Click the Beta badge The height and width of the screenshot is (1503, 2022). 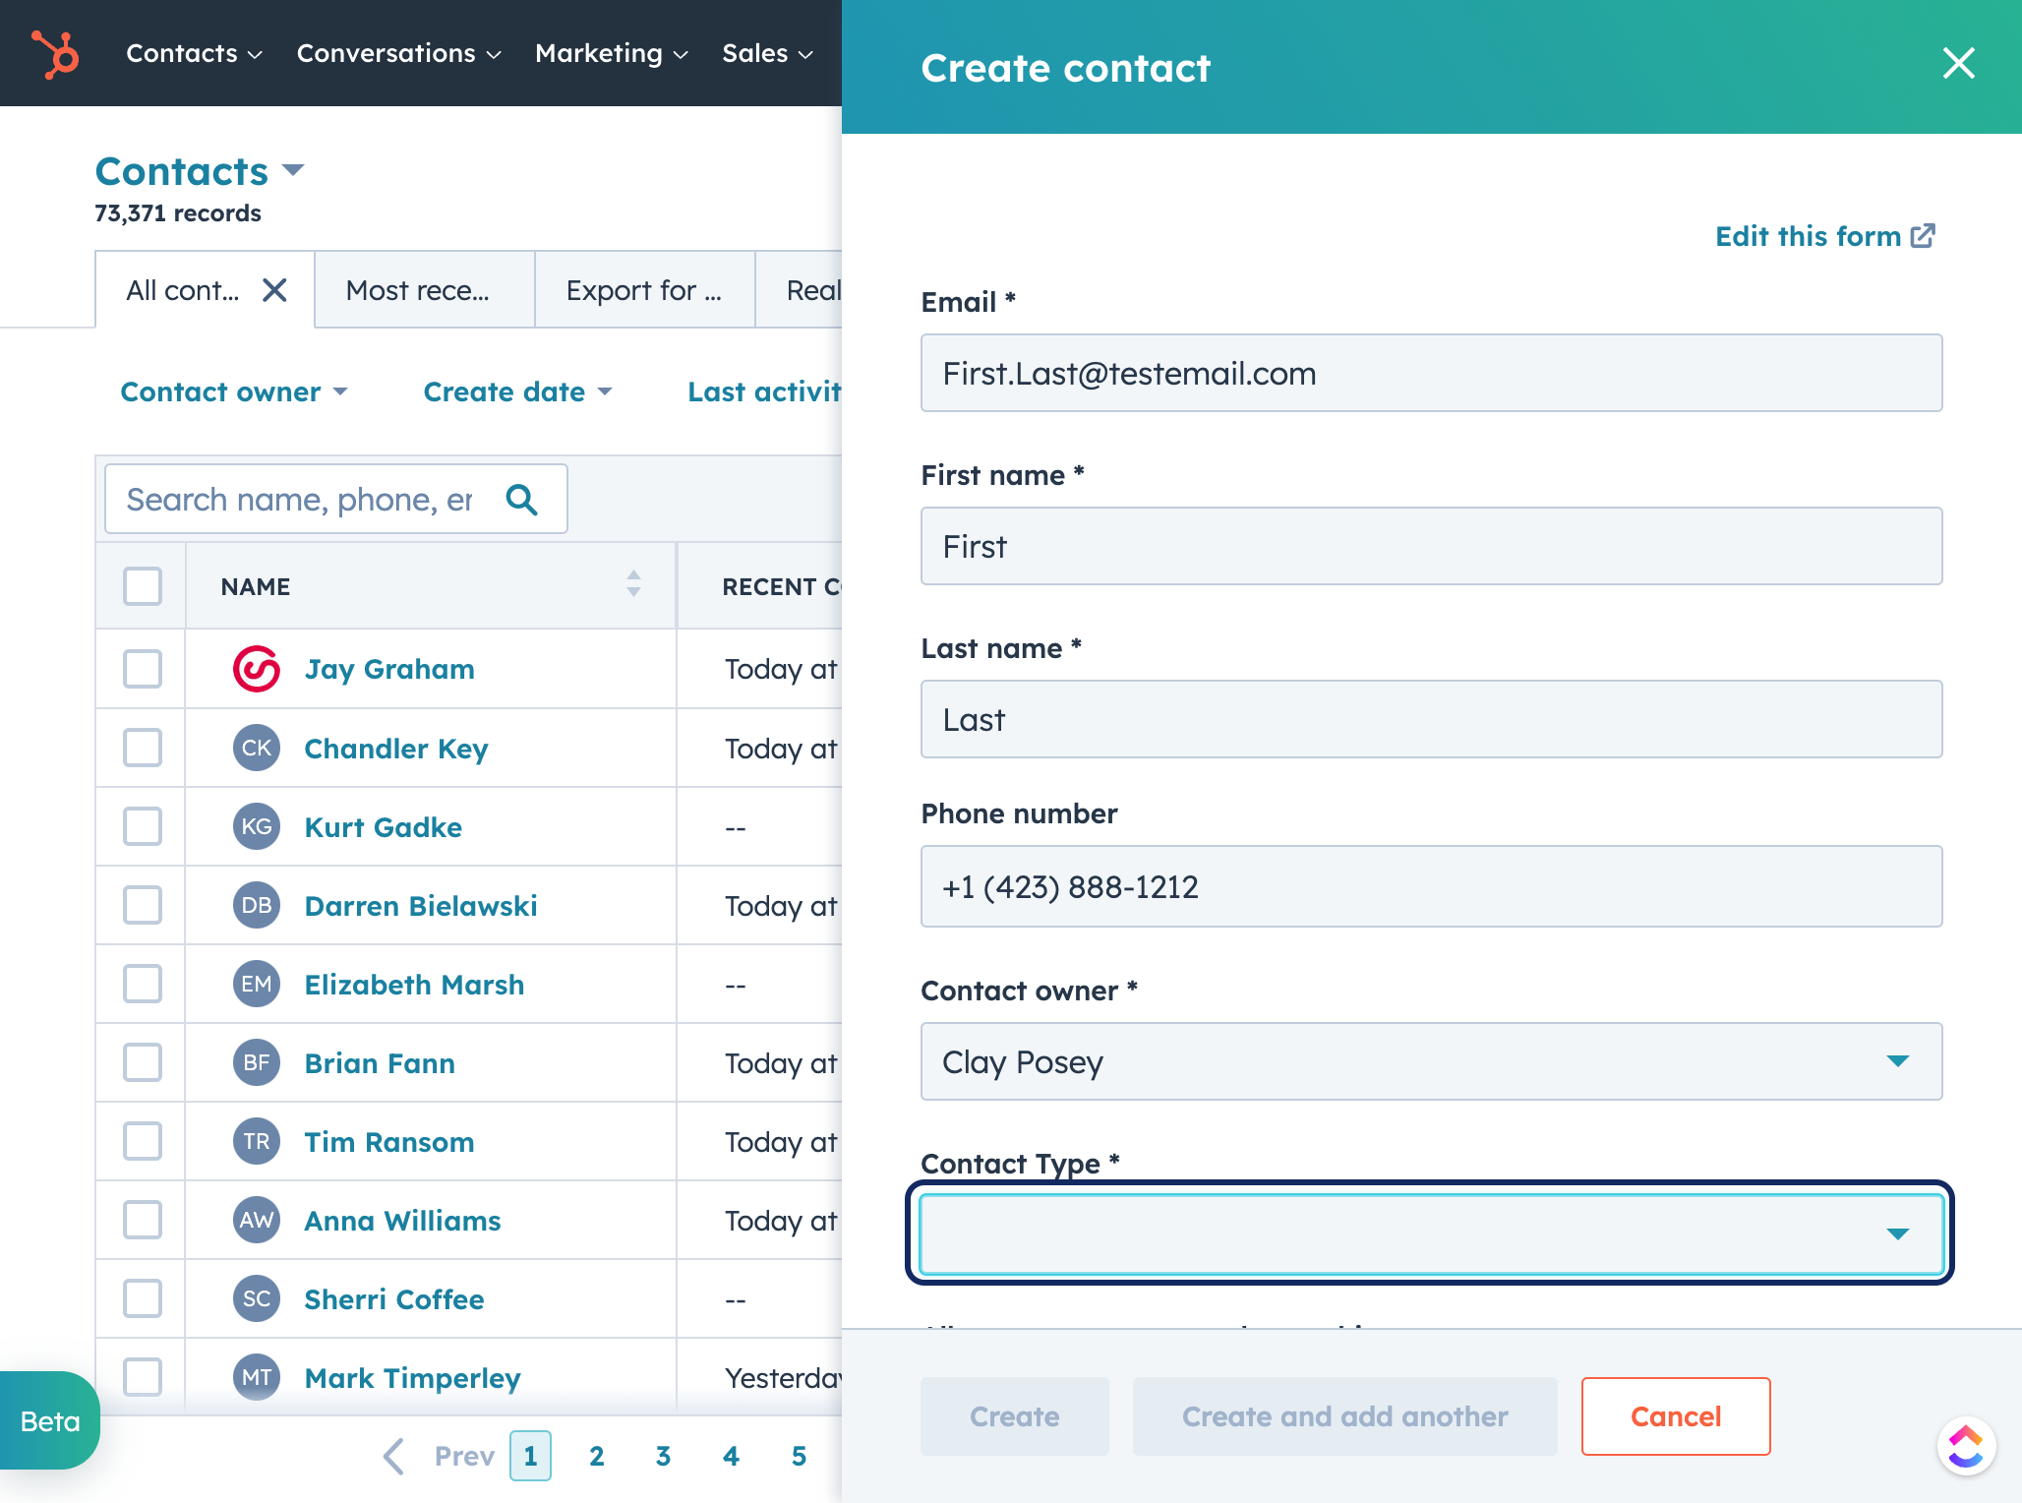[49, 1420]
